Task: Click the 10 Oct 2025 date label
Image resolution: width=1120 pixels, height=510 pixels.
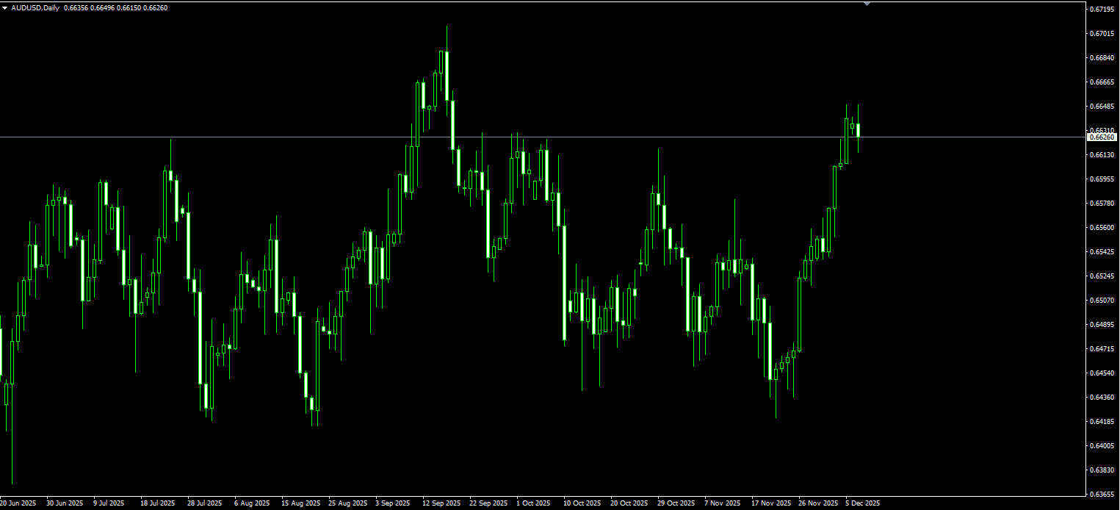Action: 582,503
